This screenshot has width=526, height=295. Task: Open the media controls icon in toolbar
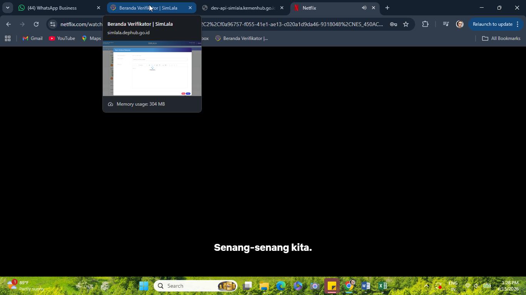click(x=446, y=24)
